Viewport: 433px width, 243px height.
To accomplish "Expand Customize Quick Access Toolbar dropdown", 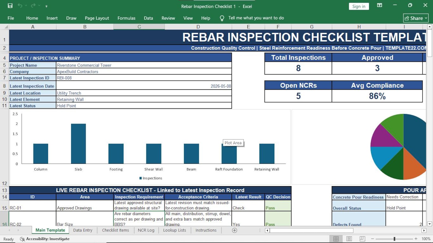I will [x=46, y=6].
